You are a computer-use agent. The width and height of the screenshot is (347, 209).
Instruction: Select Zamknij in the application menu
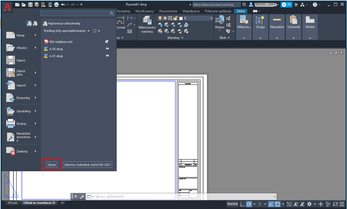[x=22, y=151]
